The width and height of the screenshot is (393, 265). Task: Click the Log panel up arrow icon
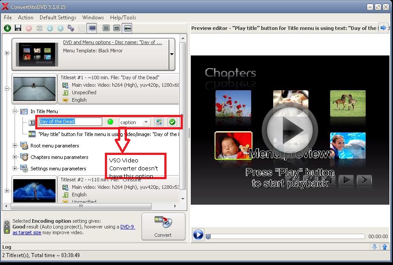[x=385, y=247]
